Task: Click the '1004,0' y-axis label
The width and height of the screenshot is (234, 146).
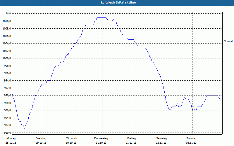Action: click(x=7, y=44)
